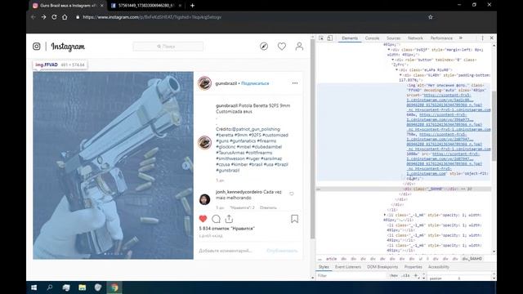
Task: Open jonh_kennedycordeiro username link
Action: tap(239, 192)
